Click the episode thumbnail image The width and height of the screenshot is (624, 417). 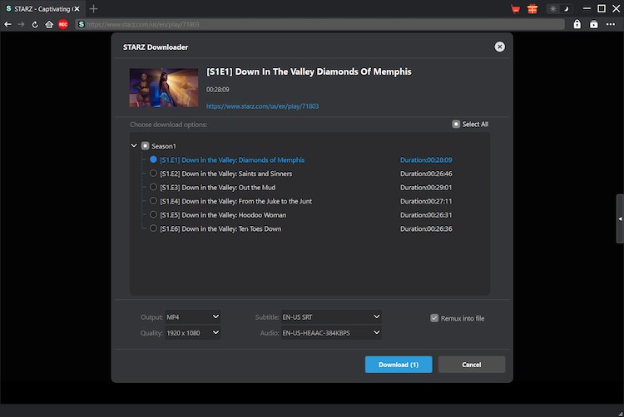pyautogui.click(x=164, y=87)
